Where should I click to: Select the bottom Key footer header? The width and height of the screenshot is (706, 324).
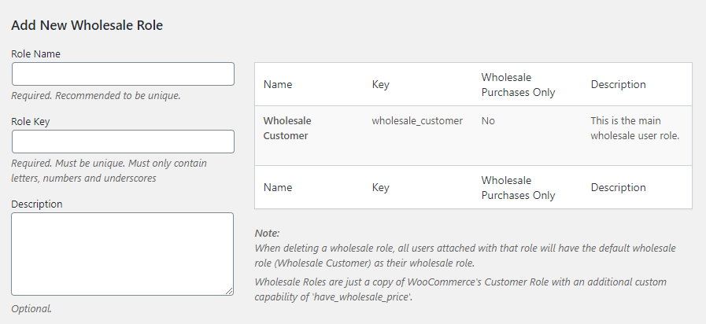coord(380,187)
